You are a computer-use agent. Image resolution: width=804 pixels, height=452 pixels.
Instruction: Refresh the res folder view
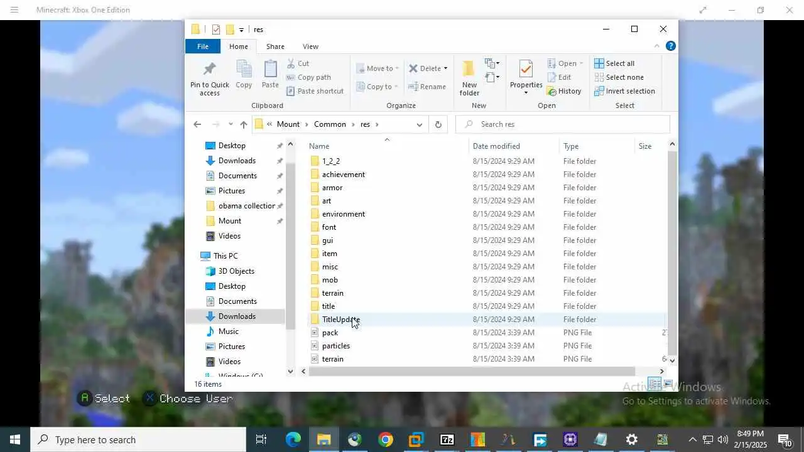coord(438,124)
